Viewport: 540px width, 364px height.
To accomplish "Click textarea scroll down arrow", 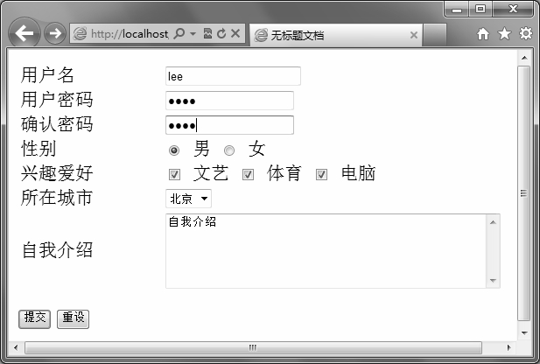I will click(x=493, y=280).
